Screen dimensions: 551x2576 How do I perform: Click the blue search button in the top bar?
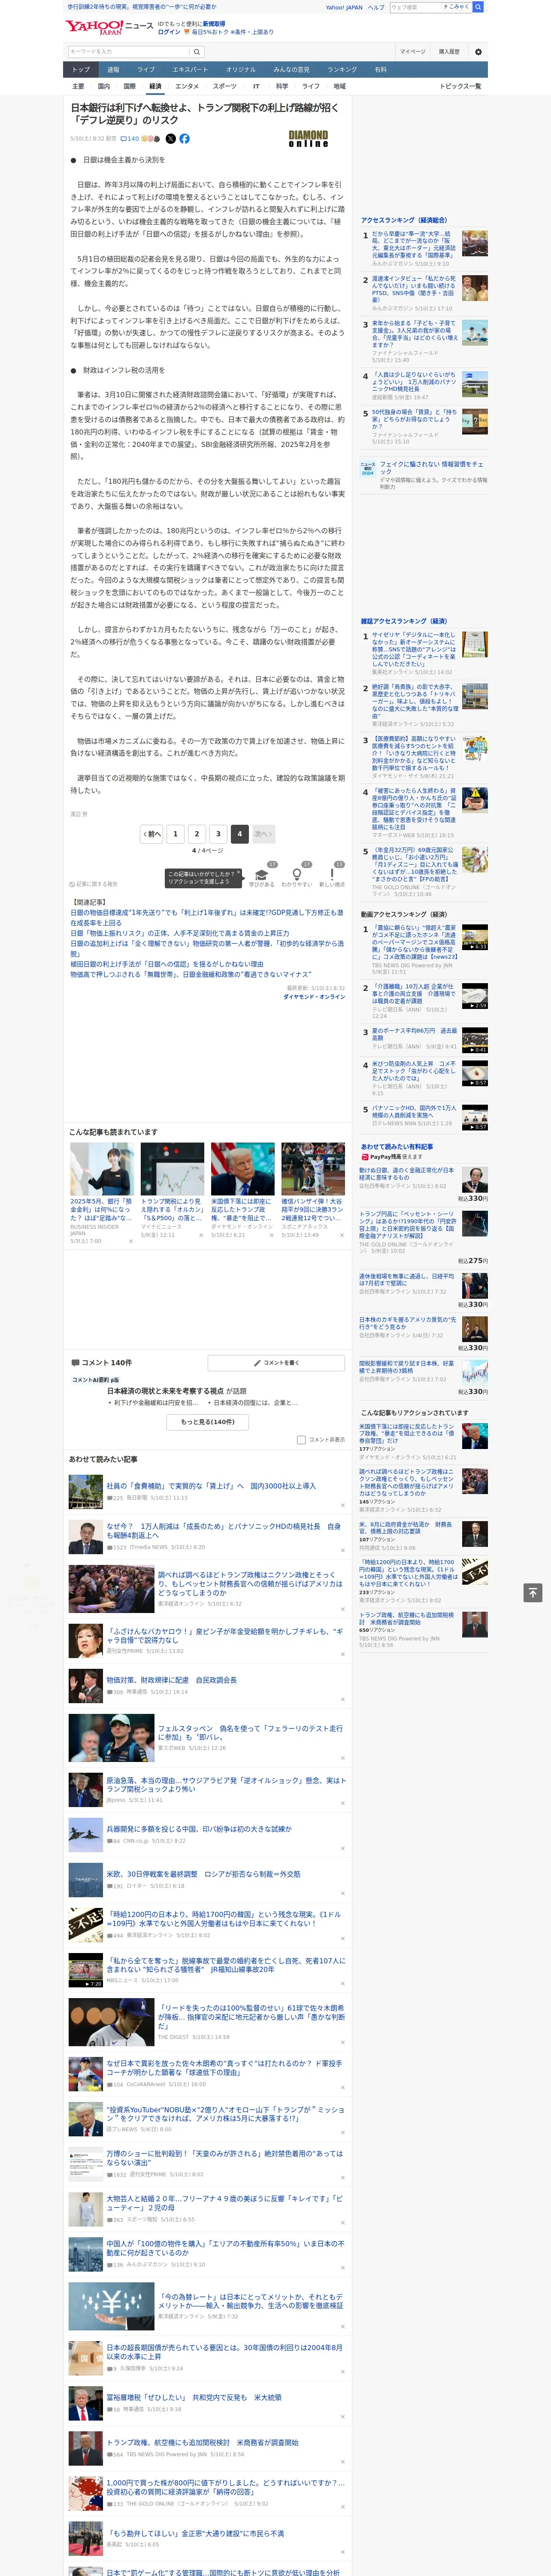tap(478, 7)
